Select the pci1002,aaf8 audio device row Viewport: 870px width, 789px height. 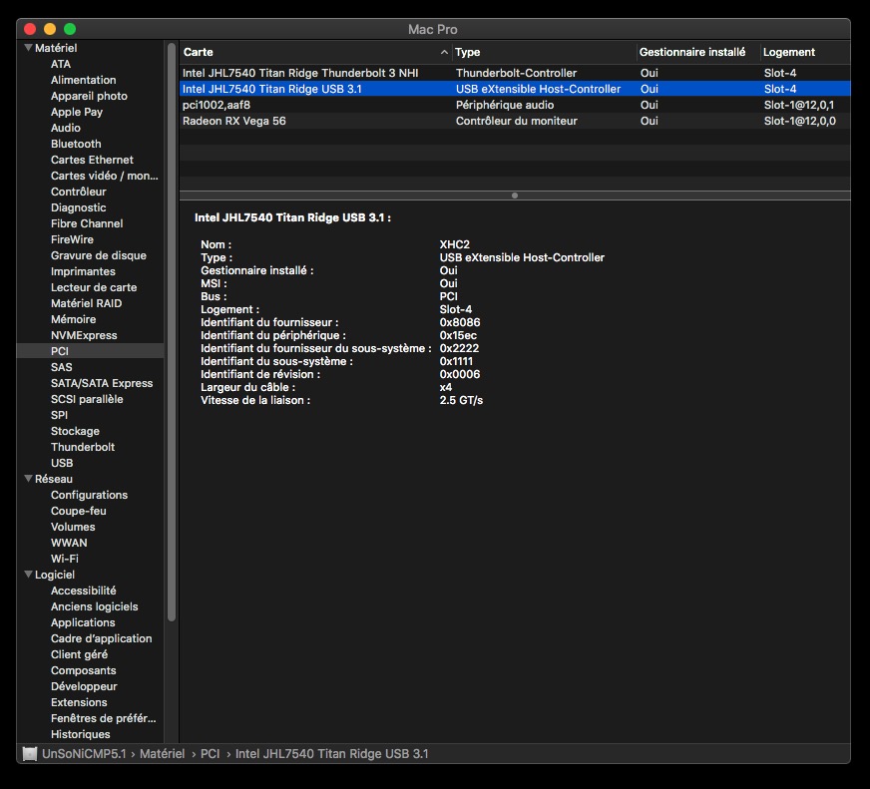(x=515, y=105)
